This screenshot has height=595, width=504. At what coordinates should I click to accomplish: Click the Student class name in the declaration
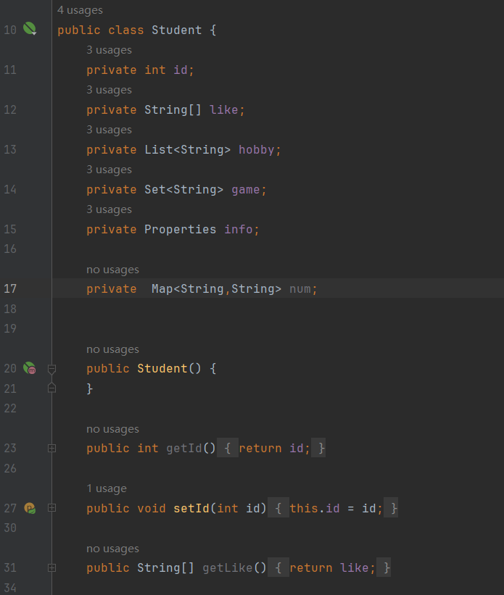tap(177, 30)
